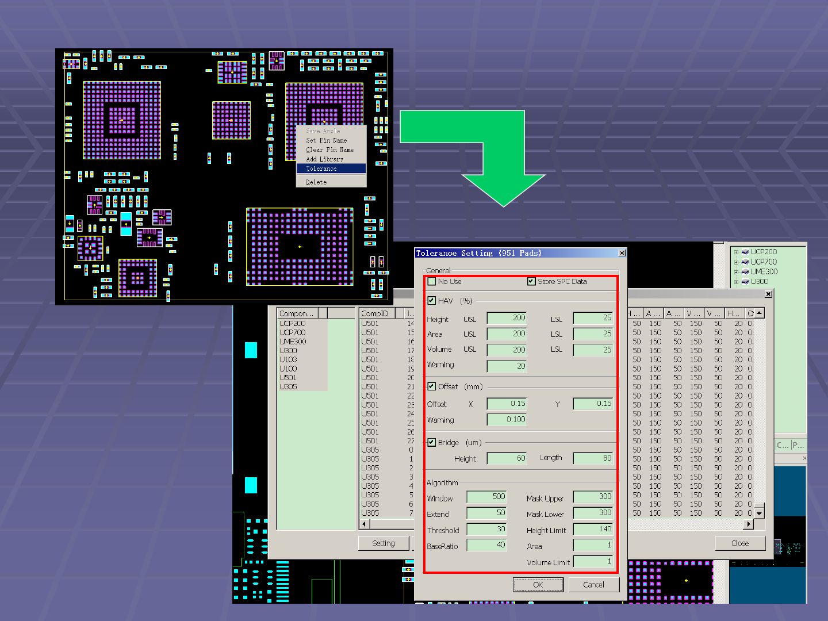Image resolution: width=828 pixels, height=621 pixels.
Task: Click the Close button of the list window
Action: click(740, 543)
